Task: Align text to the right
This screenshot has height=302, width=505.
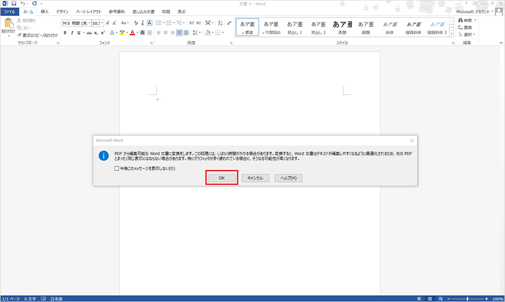Action: click(x=172, y=33)
